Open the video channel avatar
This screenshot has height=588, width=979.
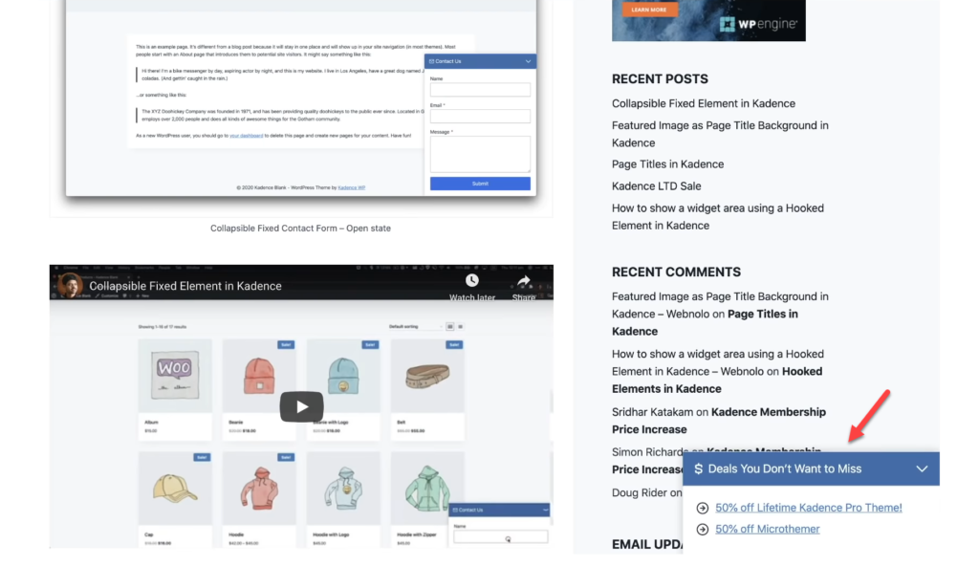71,285
